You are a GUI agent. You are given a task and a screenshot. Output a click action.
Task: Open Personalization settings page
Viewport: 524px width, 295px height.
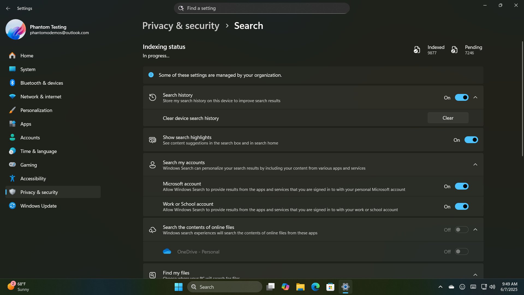[x=36, y=110]
